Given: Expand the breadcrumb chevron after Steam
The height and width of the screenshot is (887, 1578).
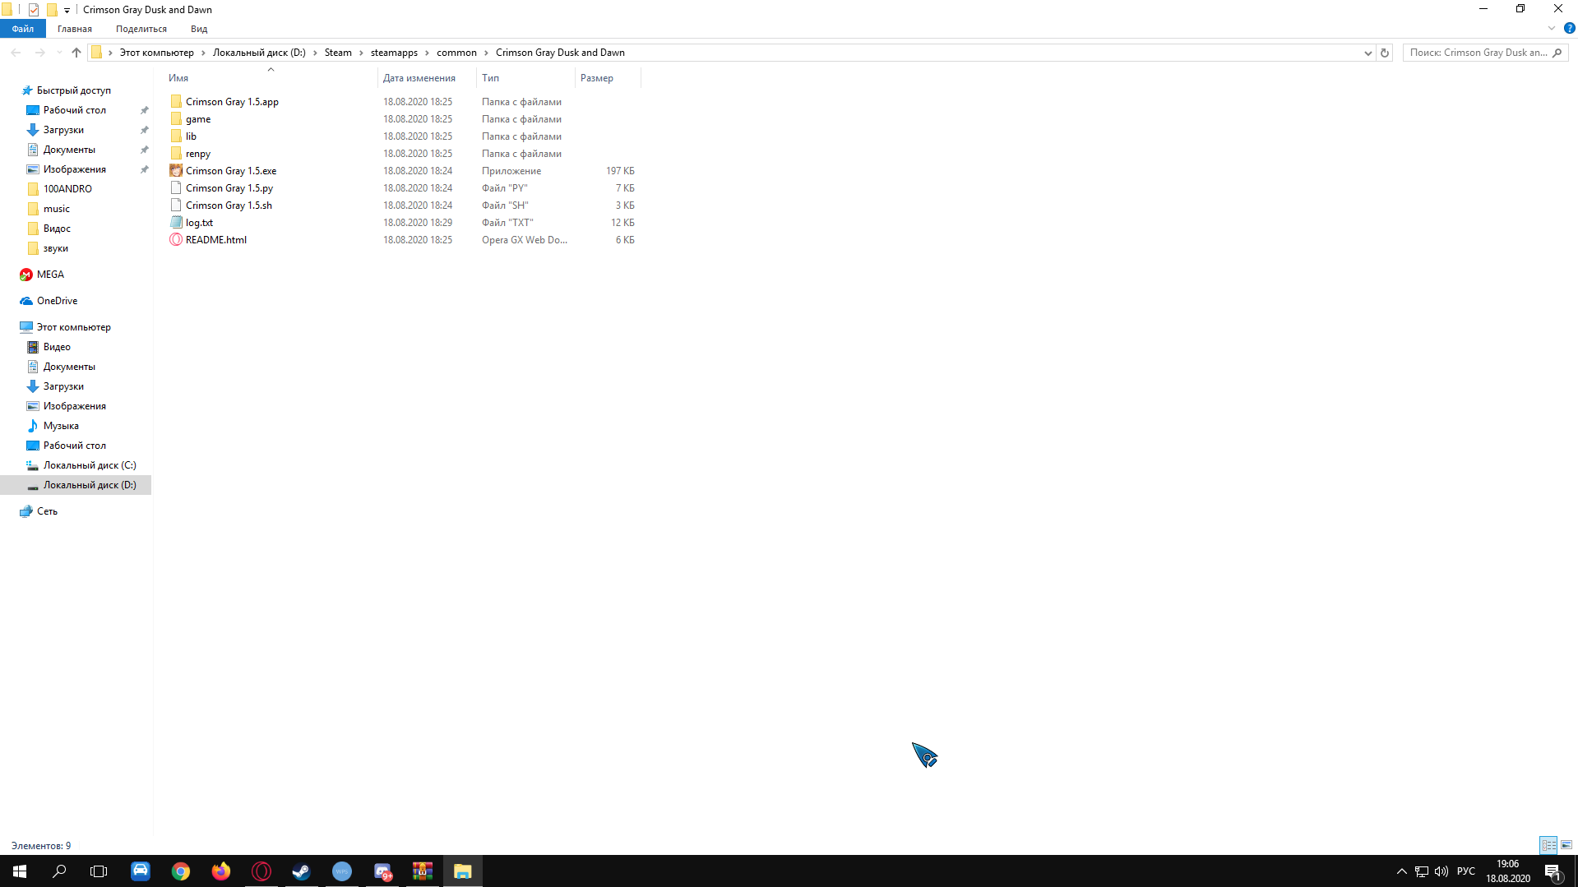Looking at the screenshot, I should click(361, 53).
